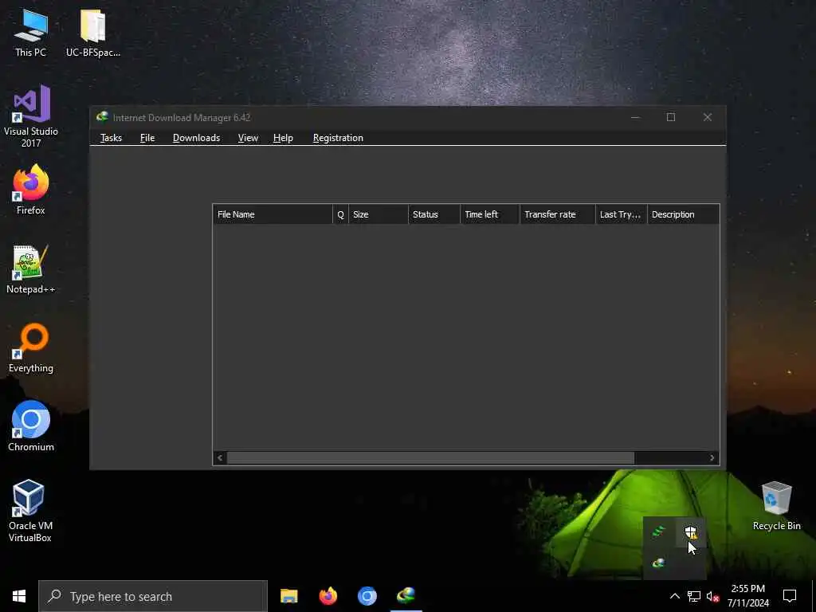Sort downloads by Size column

tap(379, 214)
